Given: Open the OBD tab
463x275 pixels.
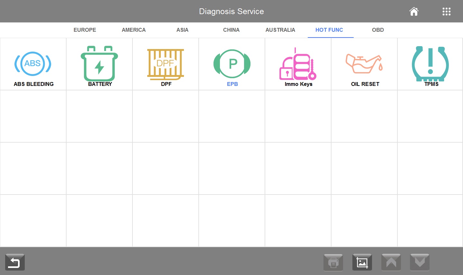Looking at the screenshot, I should [x=378, y=30].
